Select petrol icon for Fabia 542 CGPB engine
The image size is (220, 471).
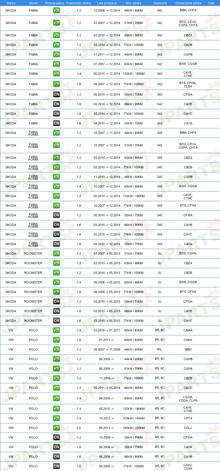coord(57,54)
